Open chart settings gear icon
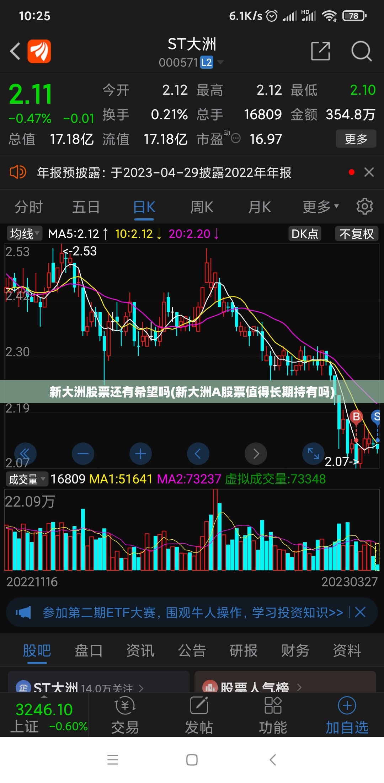 pyautogui.click(x=365, y=207)
